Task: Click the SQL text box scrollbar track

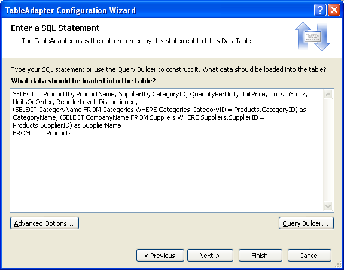Action: pyautogui.click(x=328, y=150)
